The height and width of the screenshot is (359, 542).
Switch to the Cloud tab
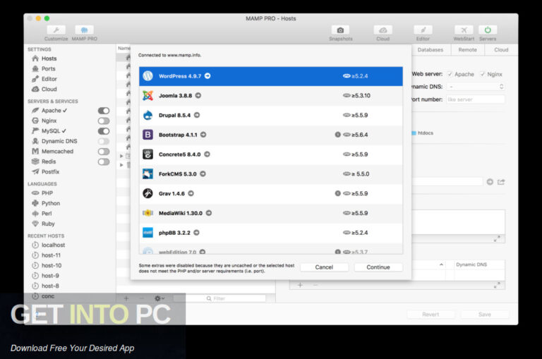pos(501,50)
